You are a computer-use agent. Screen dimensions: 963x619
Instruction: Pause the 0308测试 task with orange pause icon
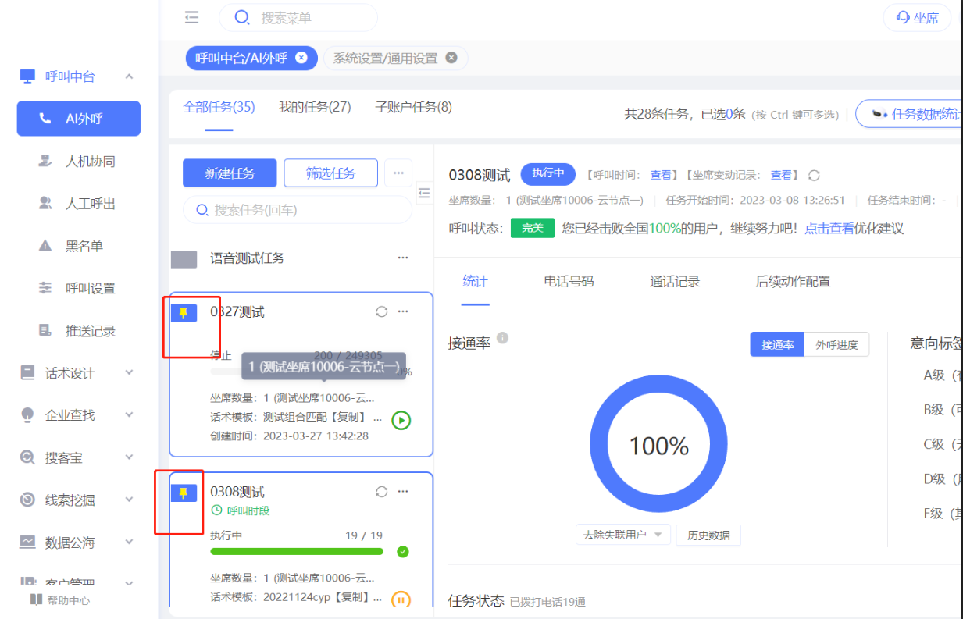[401, 599]
